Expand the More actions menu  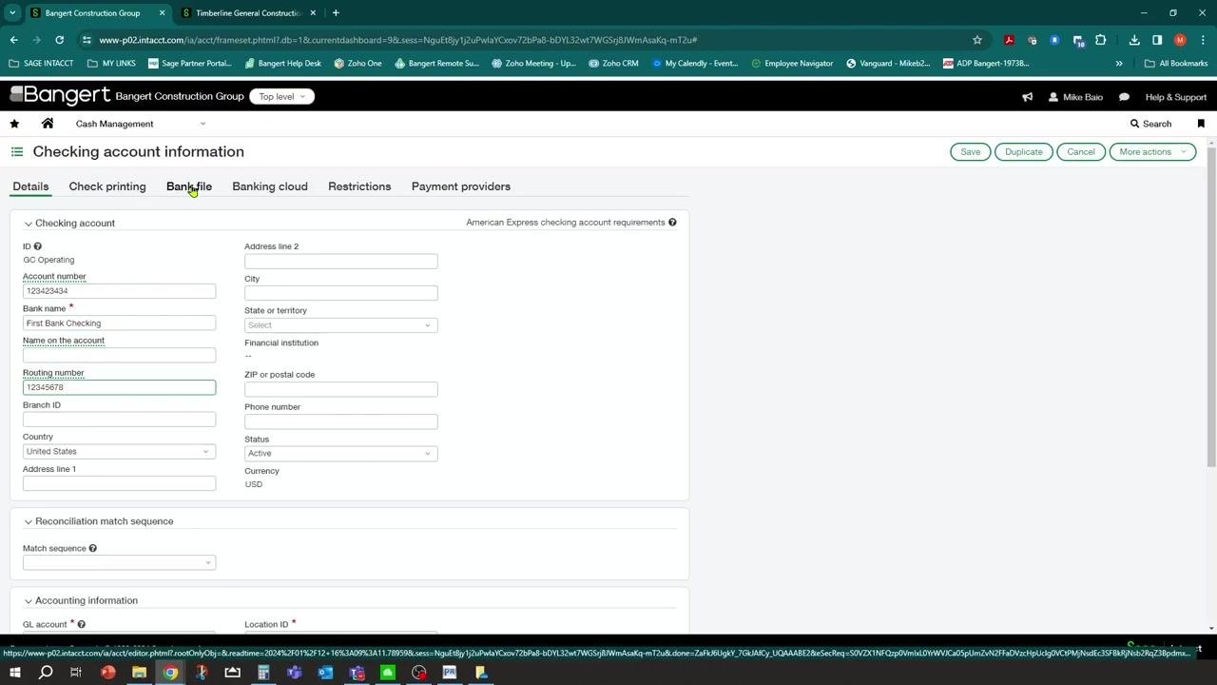tap(1152, 152)
